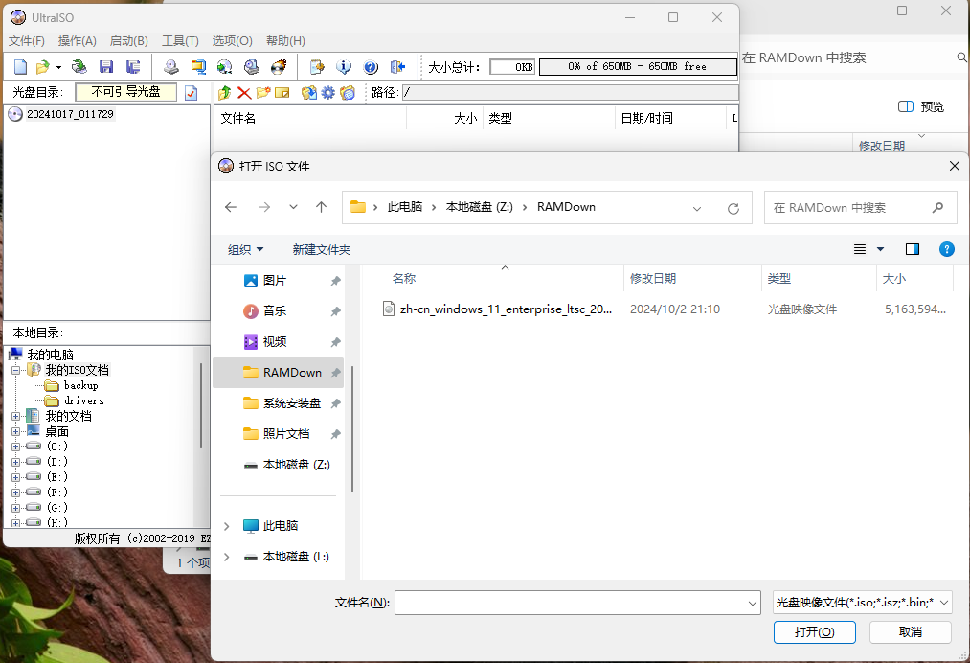Image resolution: width=970 pixels, height=663 pixels.
Task: Collapse the 我的ISO文档 tree node
Action: pos(16,370)
